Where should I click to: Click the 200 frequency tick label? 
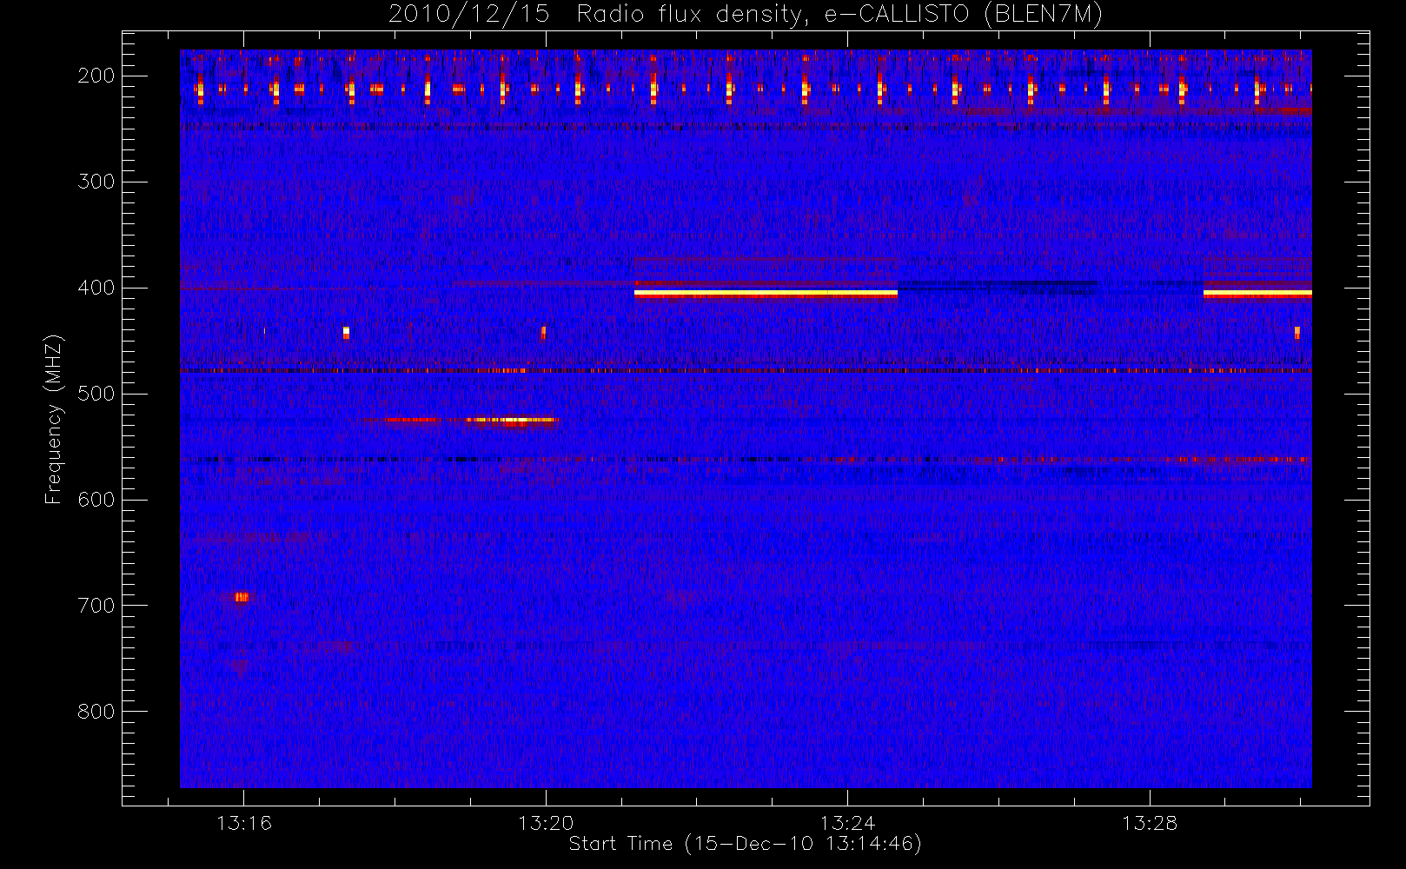tap(96, 76)
